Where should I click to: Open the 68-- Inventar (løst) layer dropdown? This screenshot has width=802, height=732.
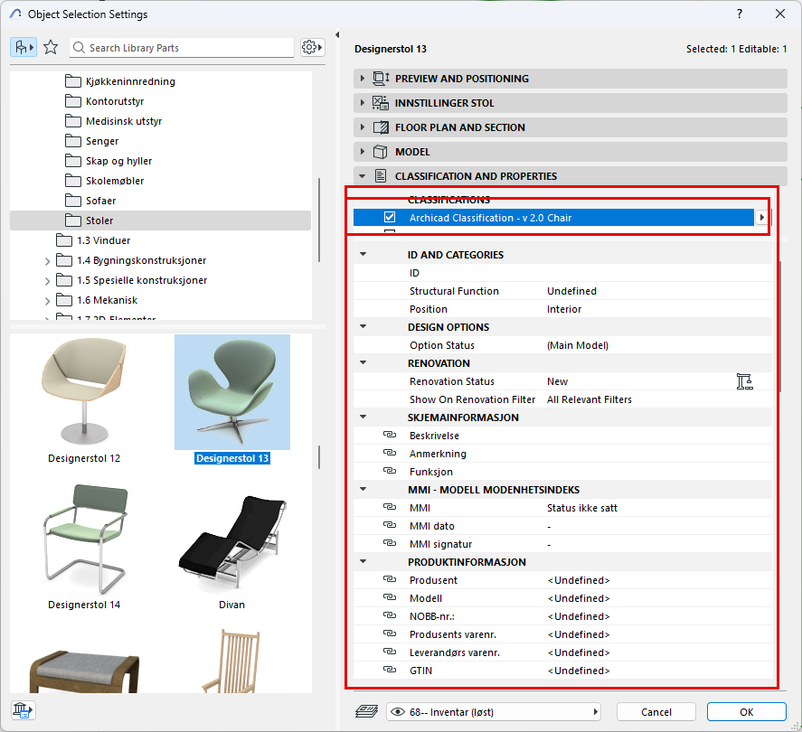[495, 711]
